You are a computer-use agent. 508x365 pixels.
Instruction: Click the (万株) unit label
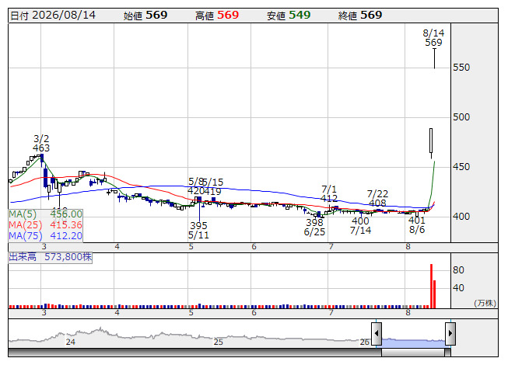pyautogui.click(x=485, y=303)
